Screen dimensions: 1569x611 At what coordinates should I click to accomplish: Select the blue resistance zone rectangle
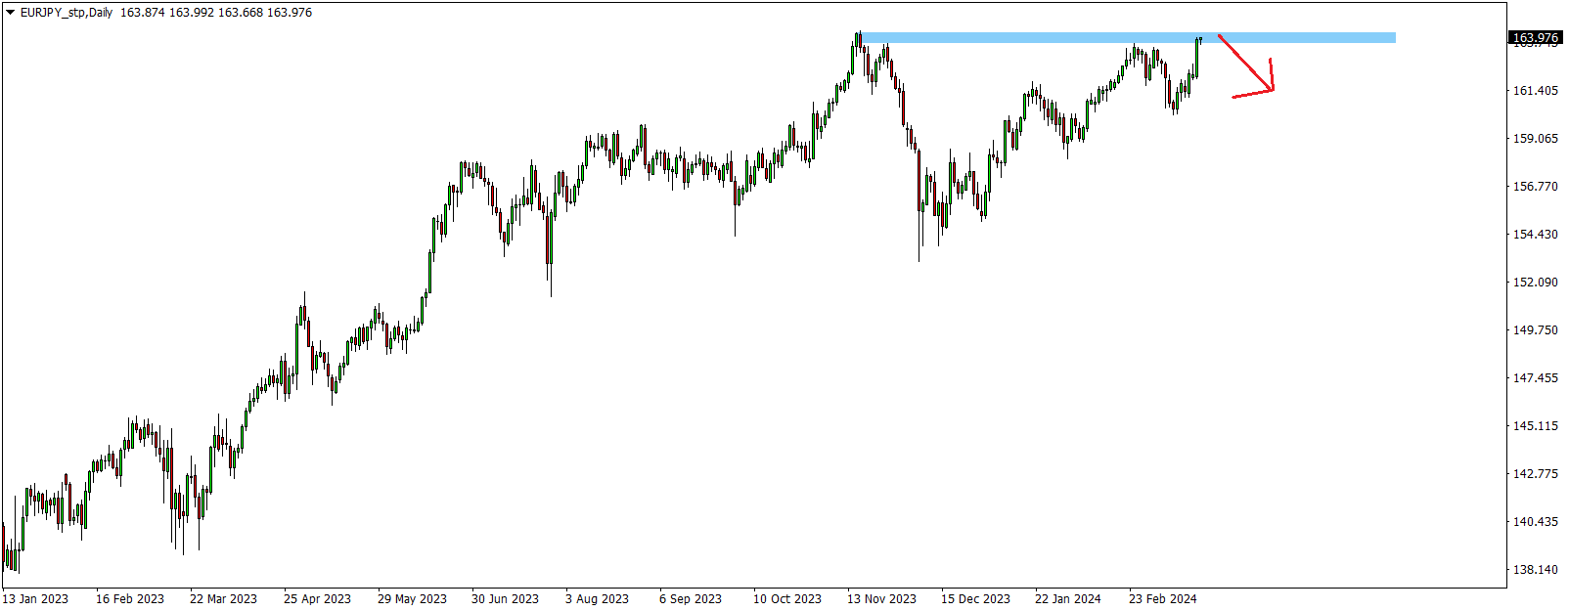pos(1128,38)
